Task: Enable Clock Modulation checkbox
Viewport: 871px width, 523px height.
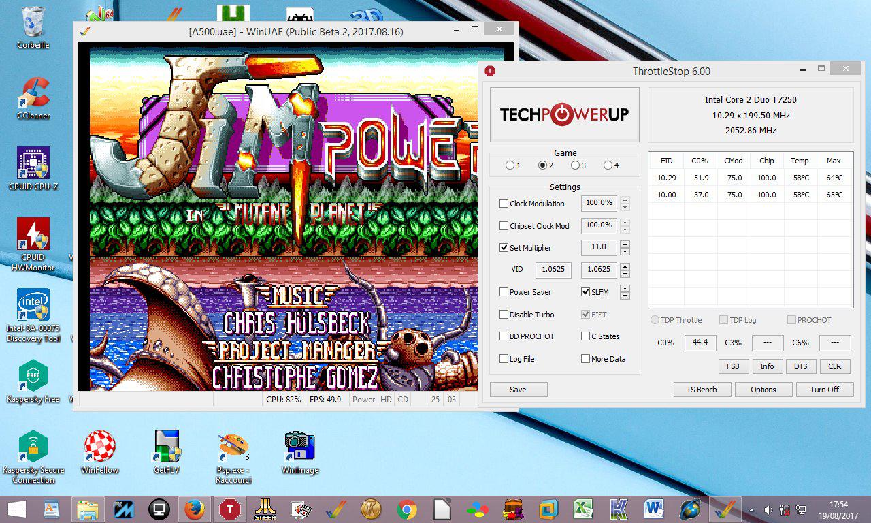Action: click(504, 204)
